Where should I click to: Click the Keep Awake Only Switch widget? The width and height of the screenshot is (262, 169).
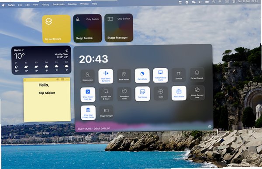88,28
